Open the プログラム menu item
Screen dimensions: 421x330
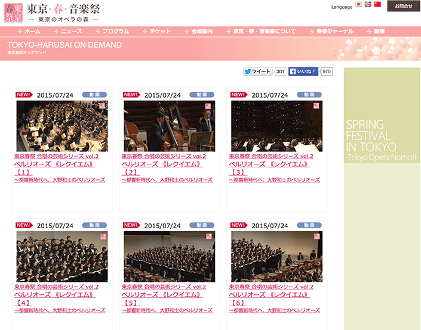[112, 32]
